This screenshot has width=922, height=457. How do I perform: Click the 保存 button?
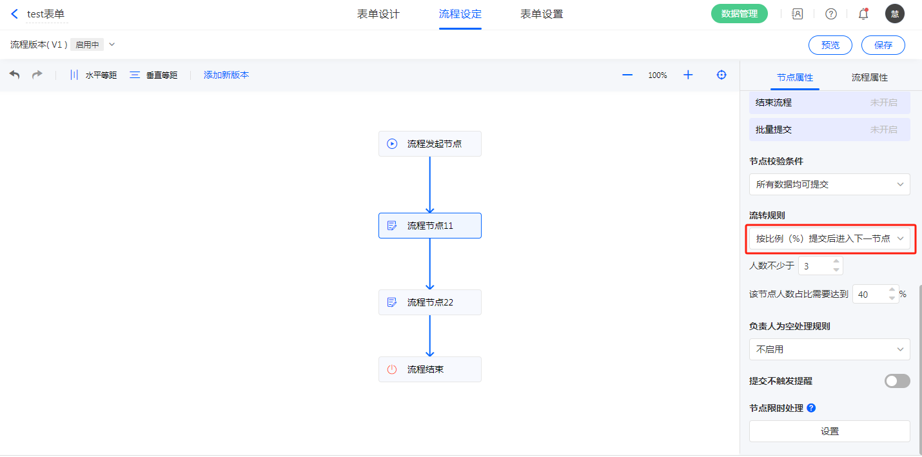(883, 45)
